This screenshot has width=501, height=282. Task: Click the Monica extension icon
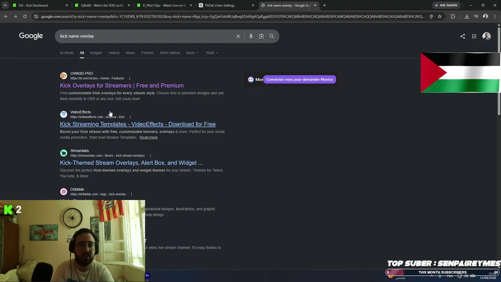(251, 80)
